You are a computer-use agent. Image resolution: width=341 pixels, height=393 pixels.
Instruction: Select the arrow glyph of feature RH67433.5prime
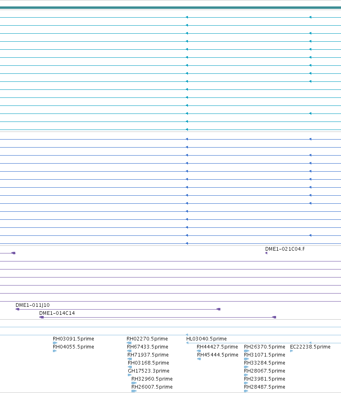[129, 351]
